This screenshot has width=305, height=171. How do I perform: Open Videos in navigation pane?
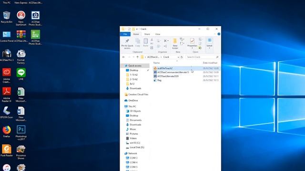133,138
